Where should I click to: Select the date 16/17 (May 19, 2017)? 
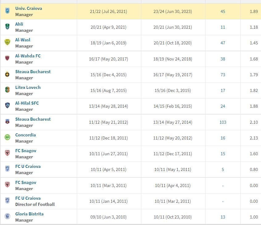[x=173, y=75]
